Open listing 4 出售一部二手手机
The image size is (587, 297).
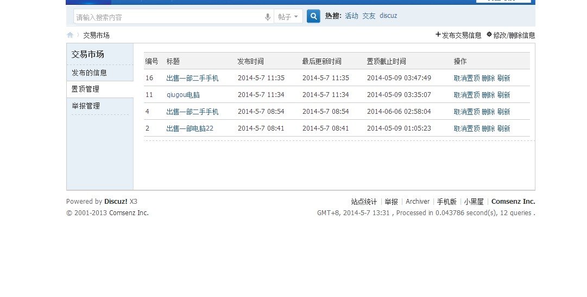point(192,112)
